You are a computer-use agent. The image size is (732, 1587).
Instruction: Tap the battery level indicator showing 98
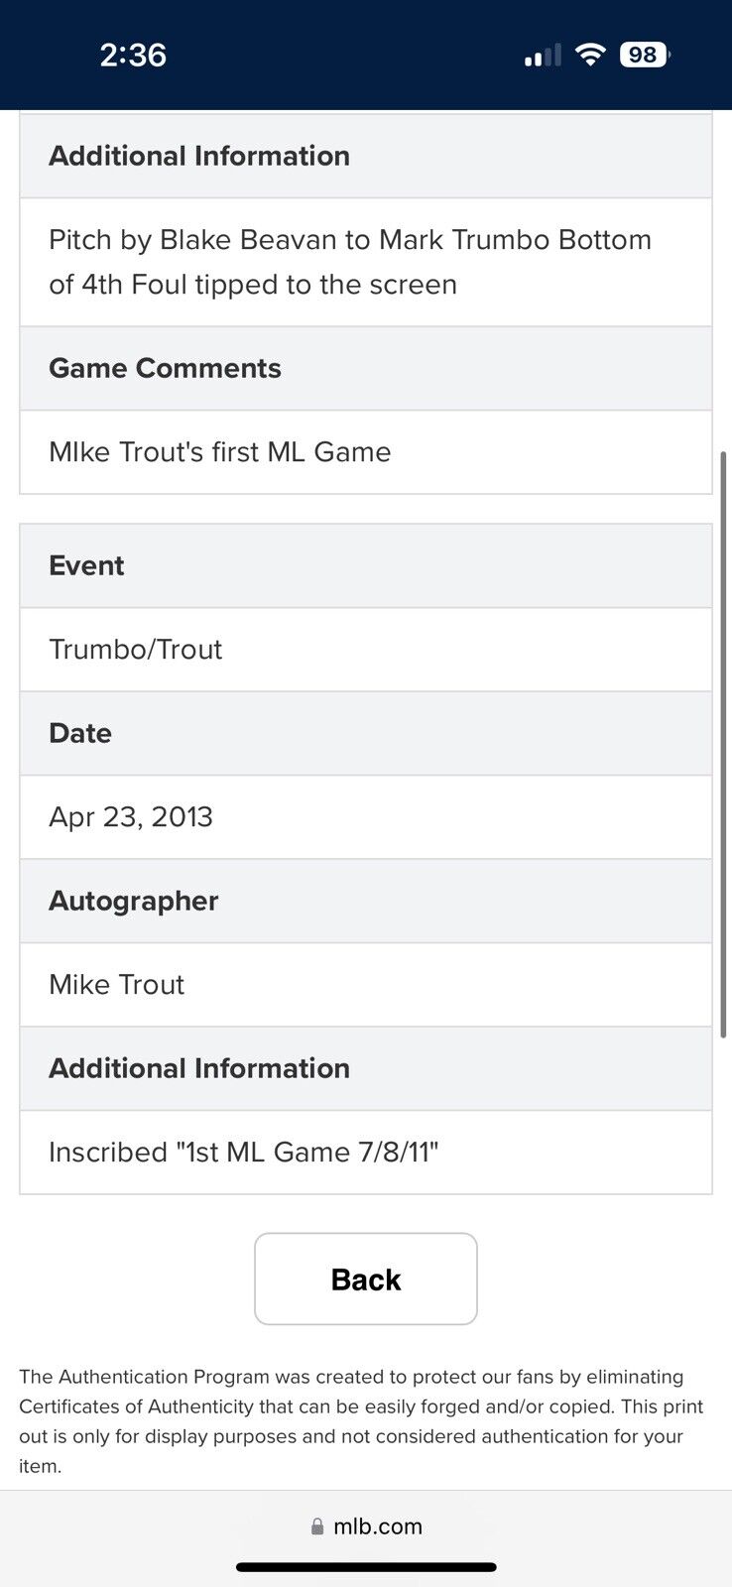pyautogui.click(x=644, y=55)
